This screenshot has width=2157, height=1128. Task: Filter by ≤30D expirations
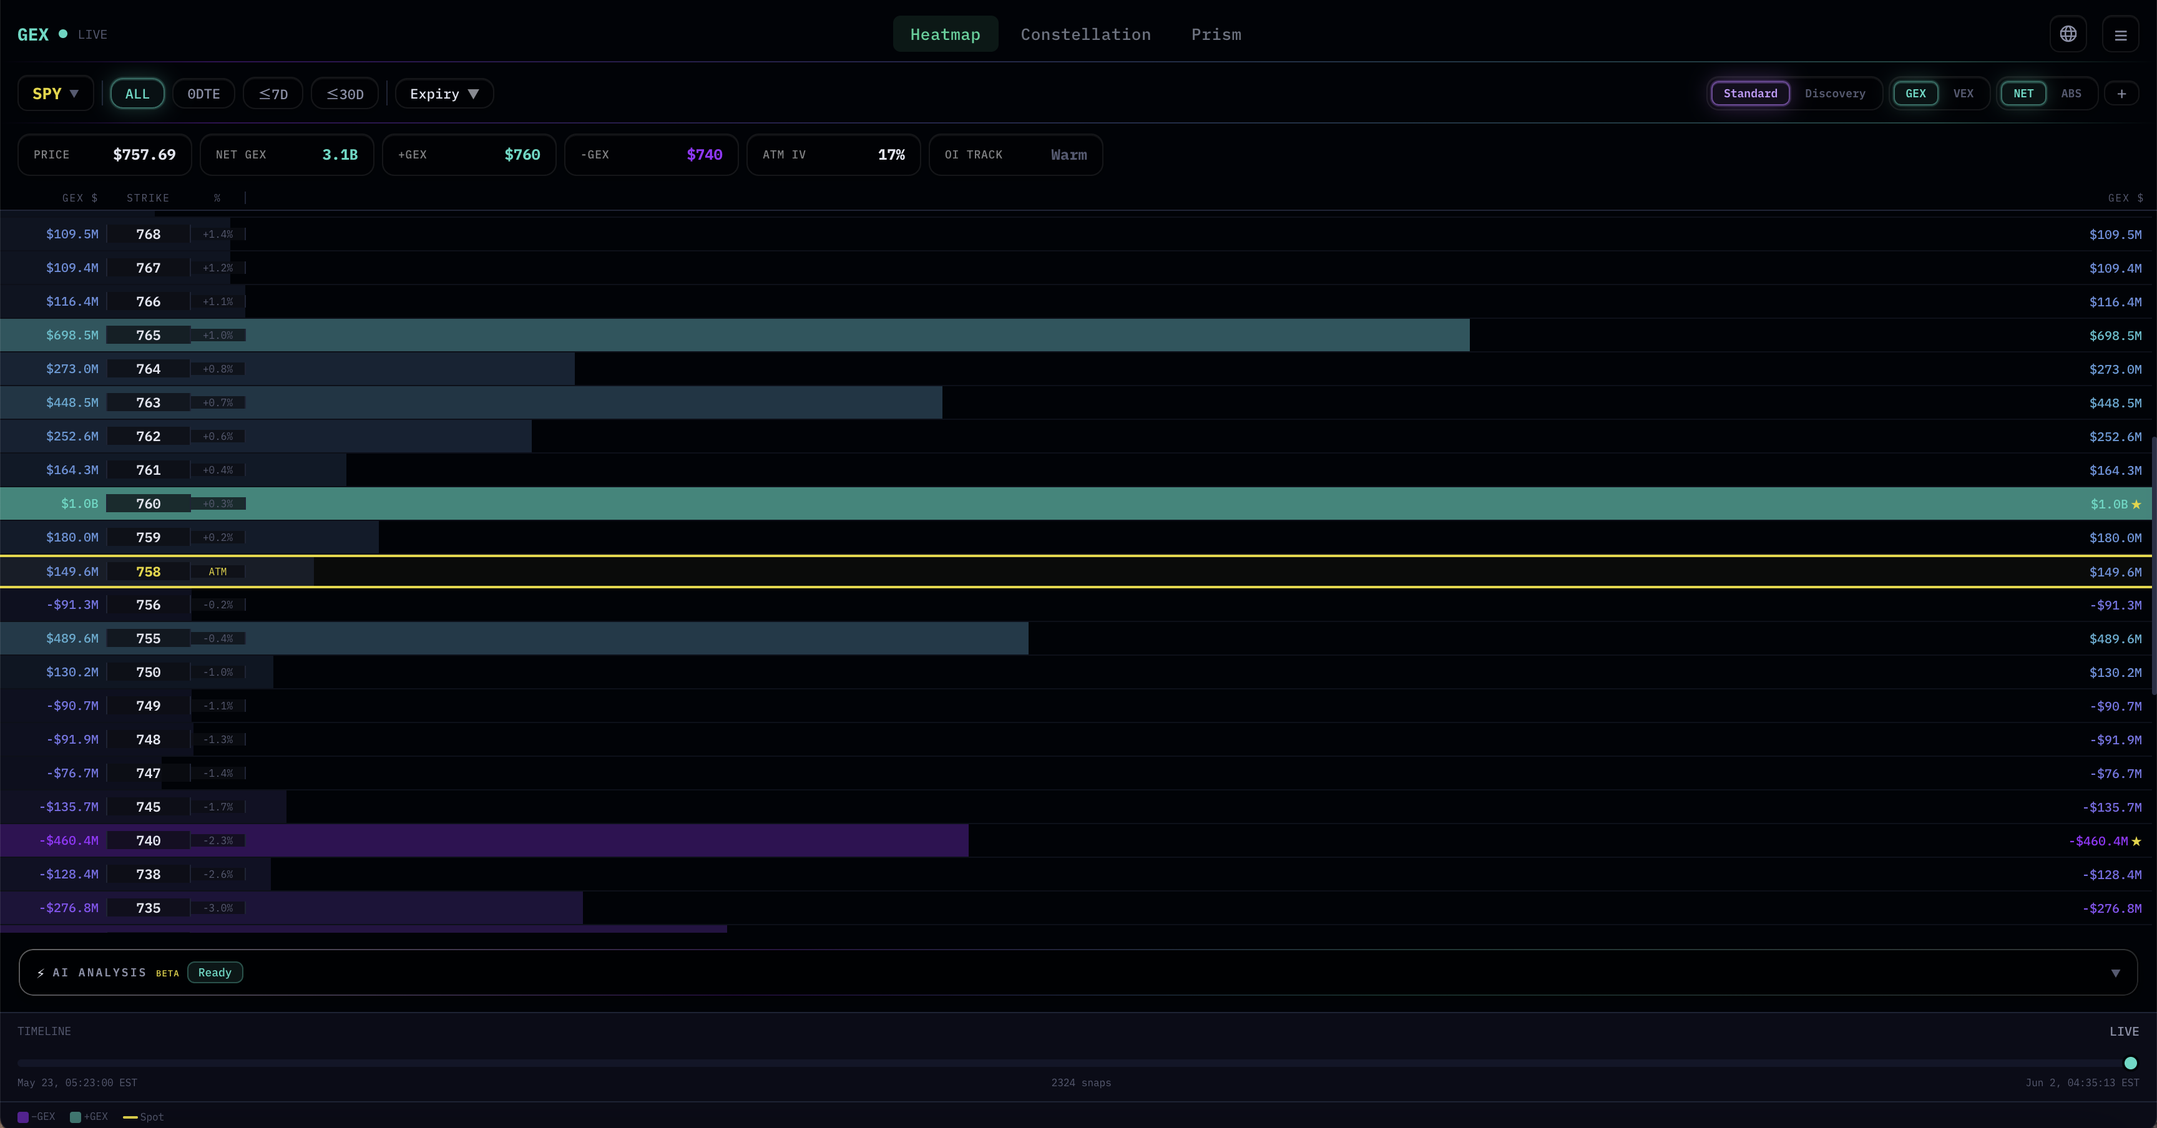point(345,94)
